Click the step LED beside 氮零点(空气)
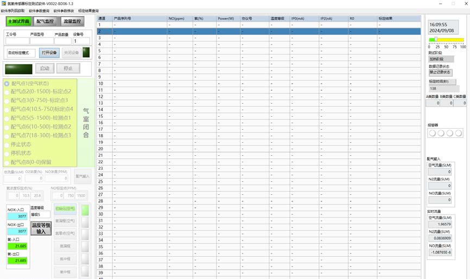Image resolution: width=470 pixels, height=279 pixels. (x=85, y=234)
